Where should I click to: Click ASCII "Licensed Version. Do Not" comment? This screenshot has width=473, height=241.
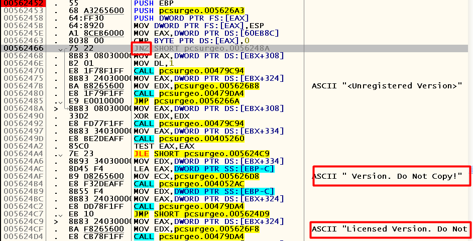[x=390, y=229]
